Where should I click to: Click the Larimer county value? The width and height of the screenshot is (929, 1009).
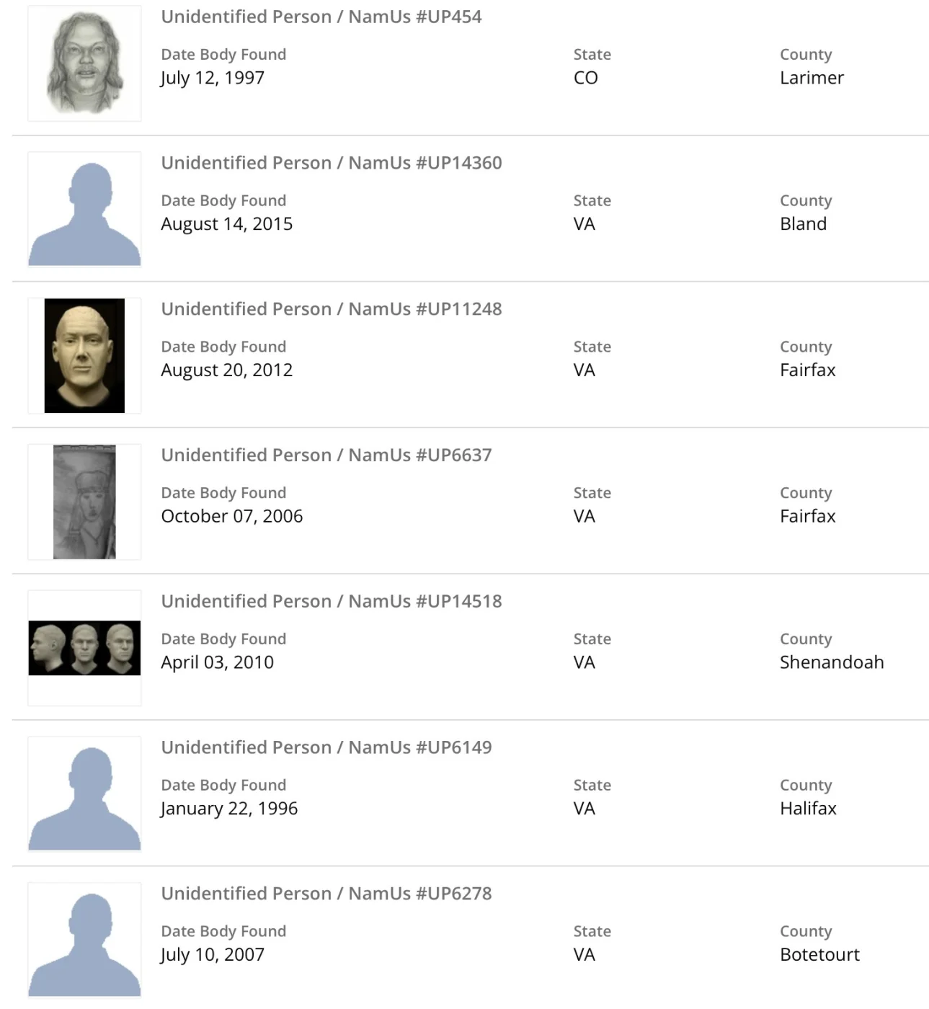(811, 78)
